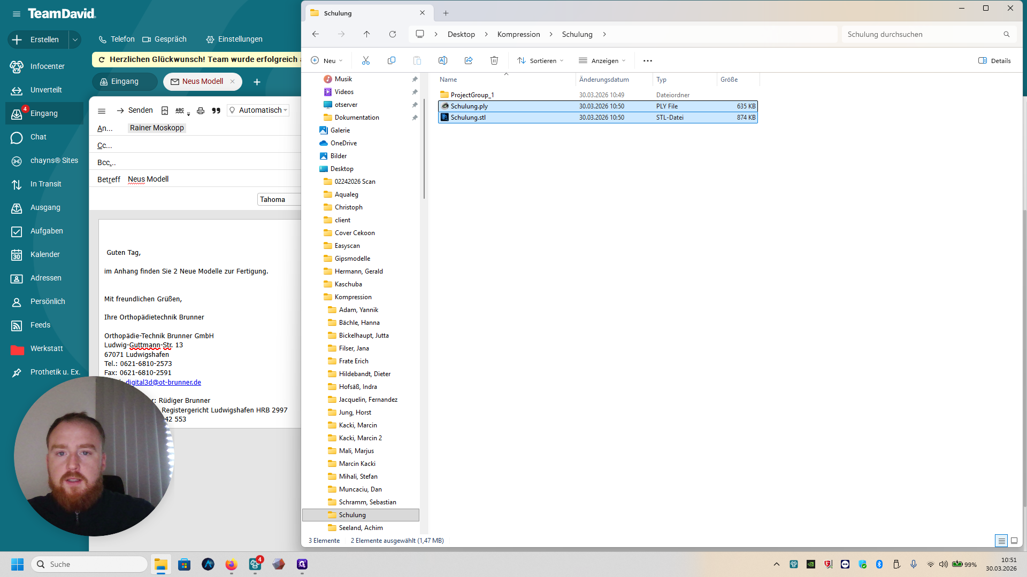Click the Explorer cut scissors icon

tap(366, 60)
